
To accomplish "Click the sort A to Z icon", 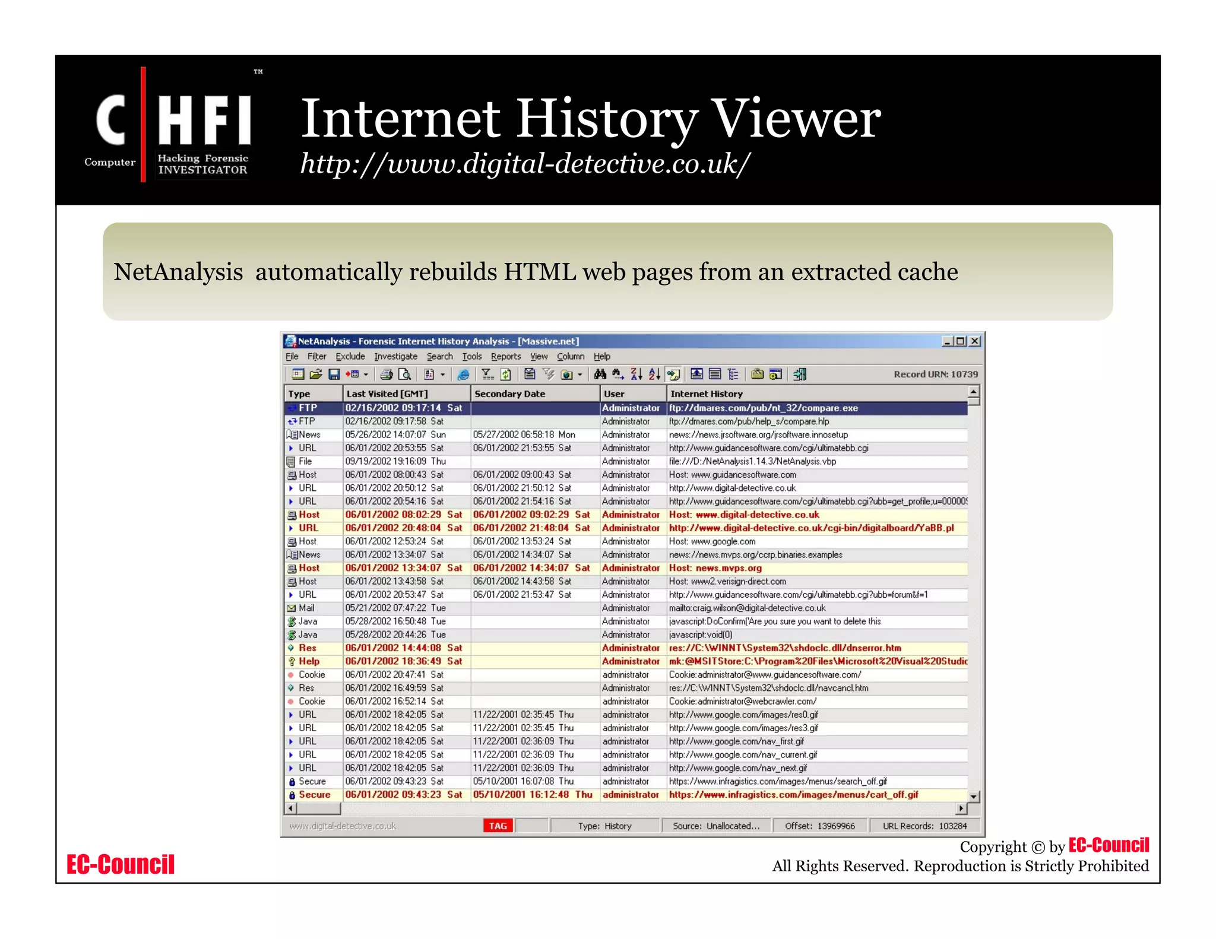I will [x=654, y=374].
